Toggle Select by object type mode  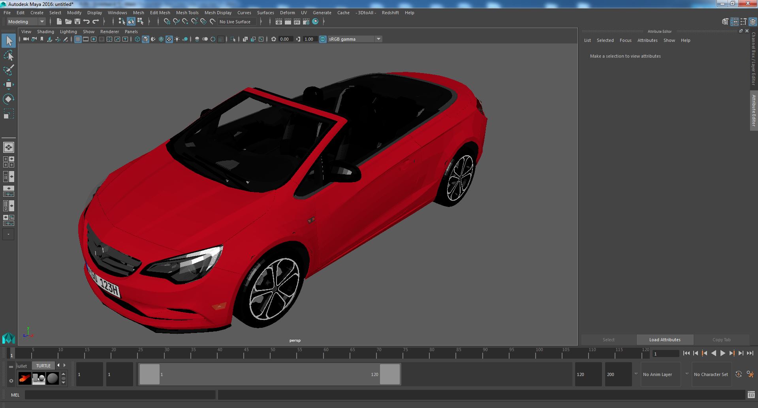pos(131,22)
